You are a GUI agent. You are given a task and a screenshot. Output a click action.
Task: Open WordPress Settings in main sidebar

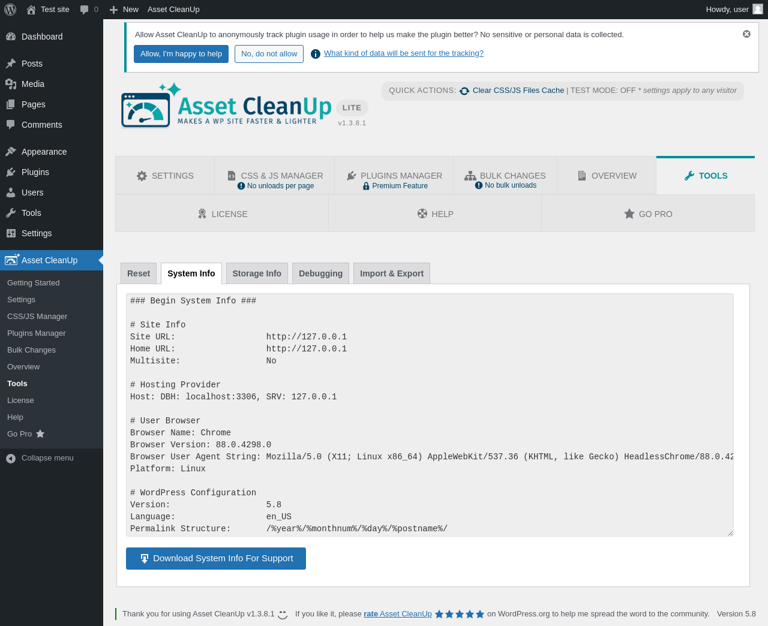click(52, 233)
